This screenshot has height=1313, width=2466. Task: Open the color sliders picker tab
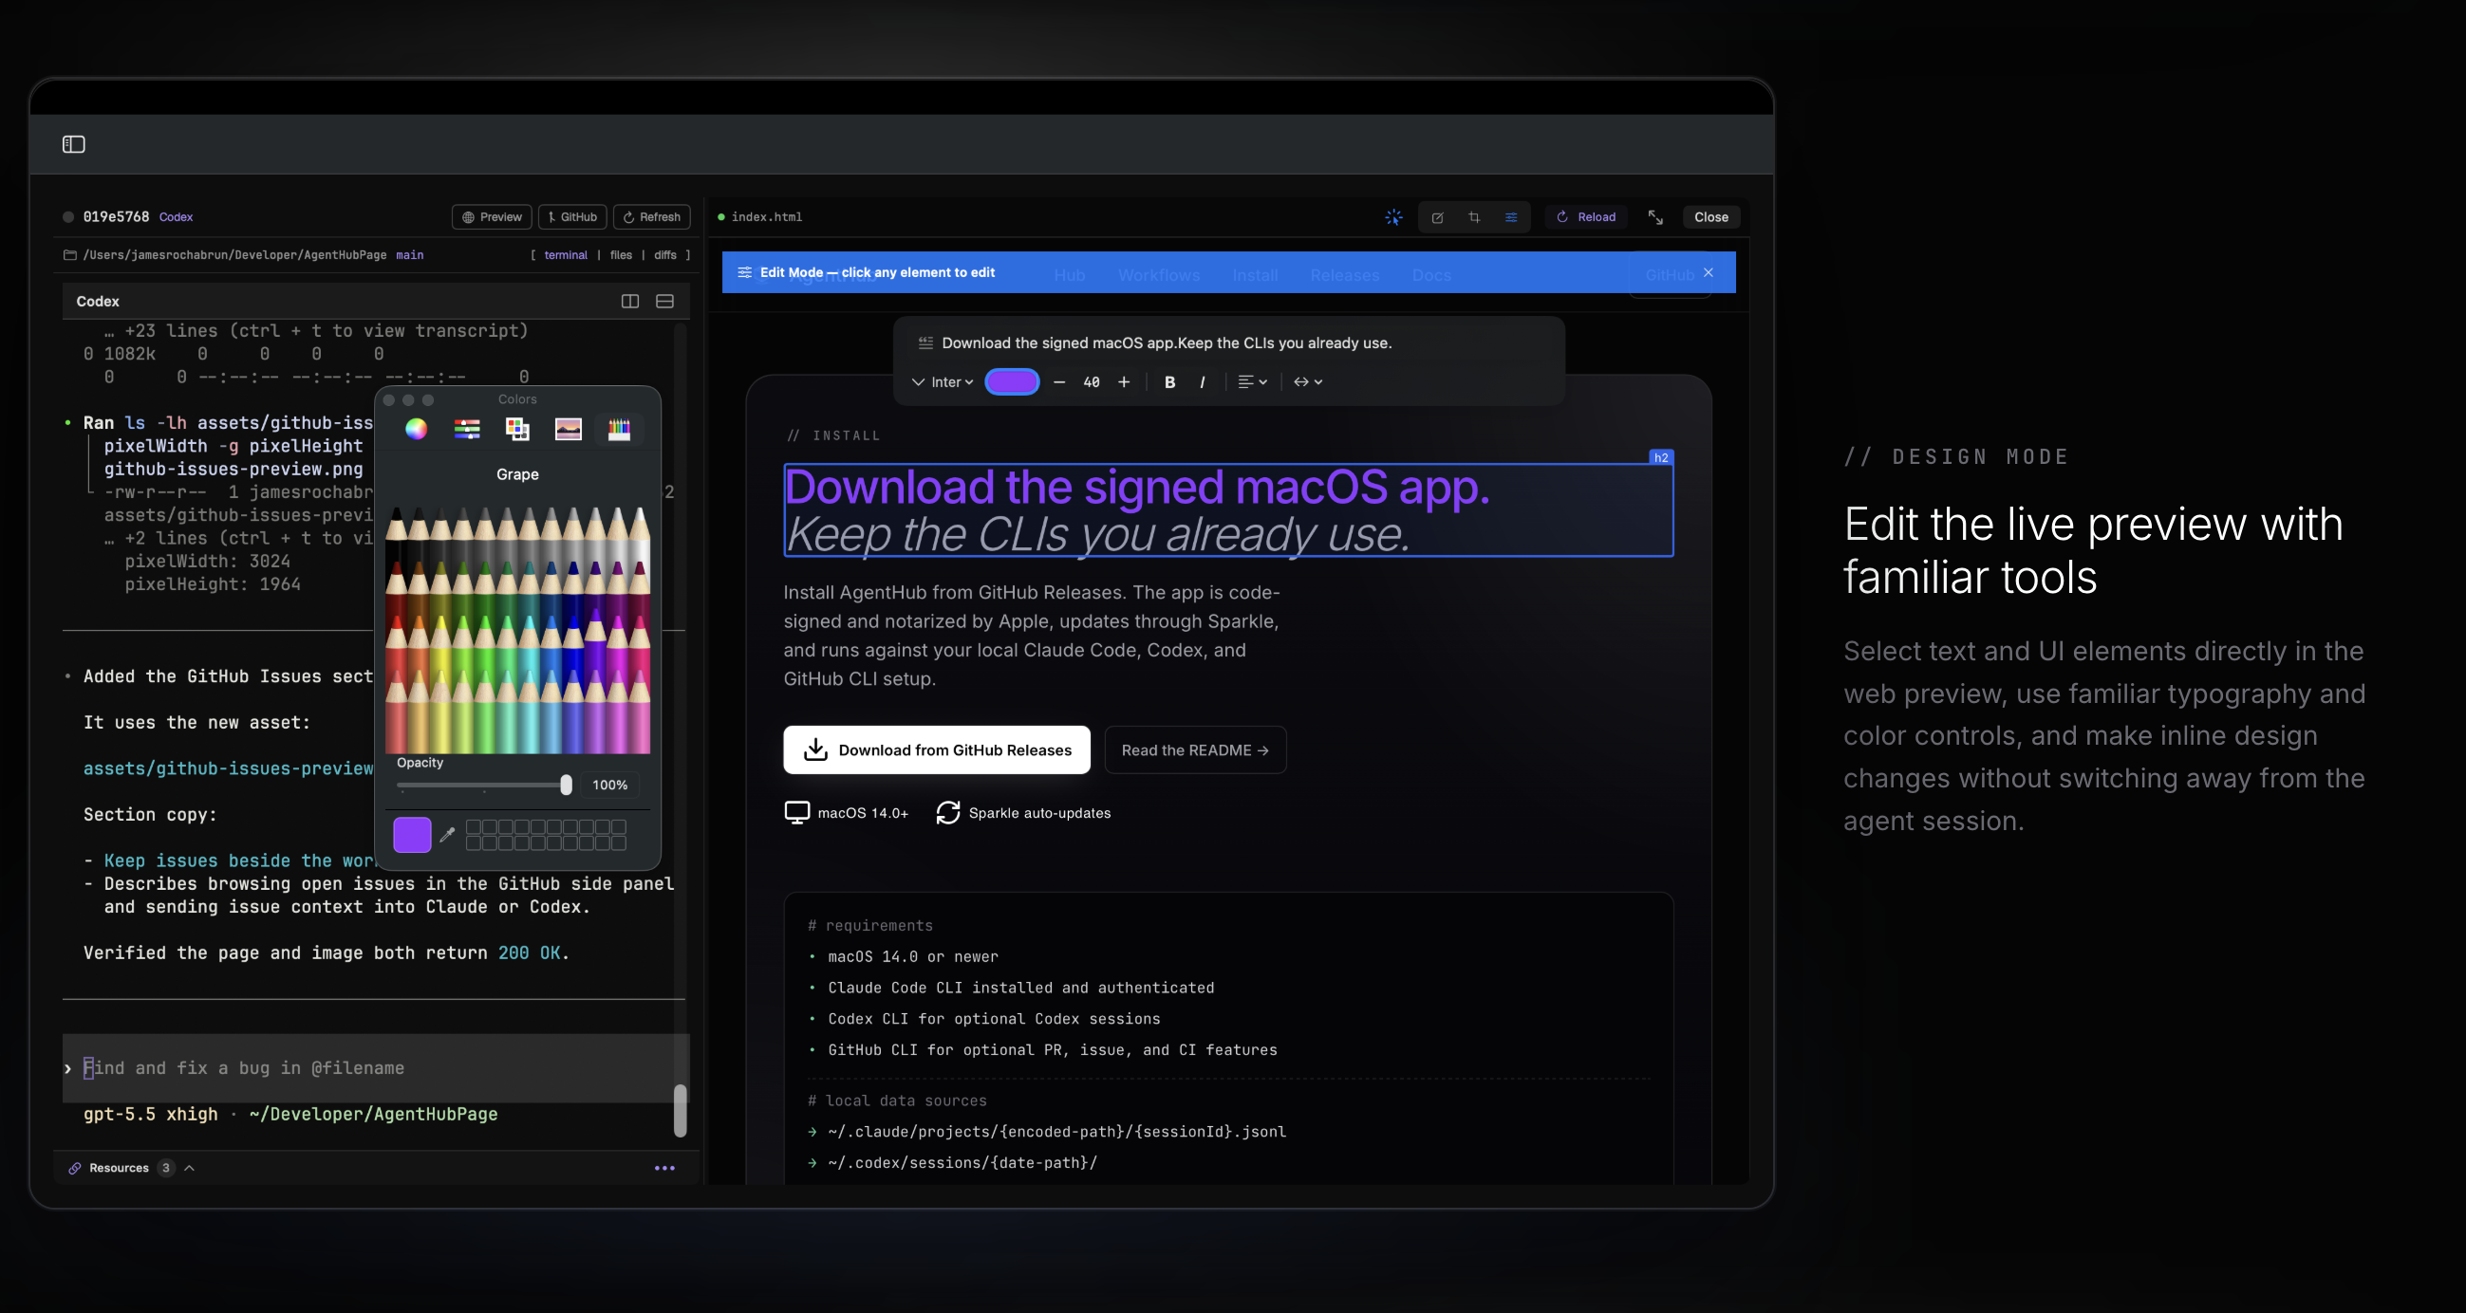467,429
